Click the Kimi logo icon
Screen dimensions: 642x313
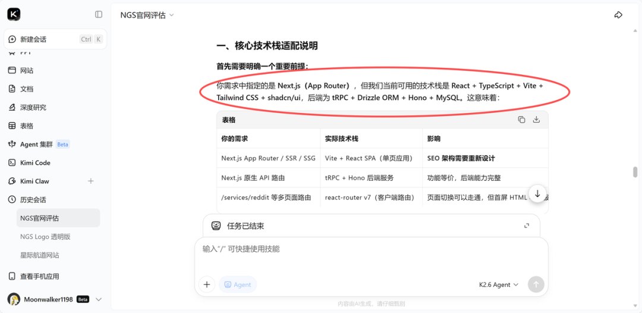(14, 14)
